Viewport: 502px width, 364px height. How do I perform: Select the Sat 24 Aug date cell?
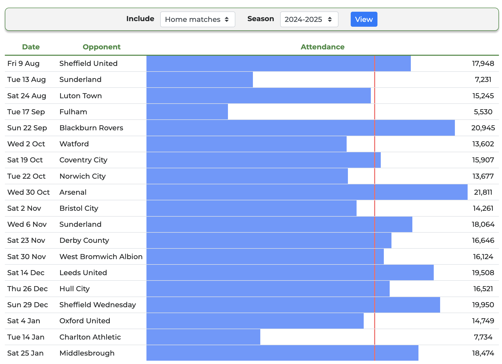27,96
